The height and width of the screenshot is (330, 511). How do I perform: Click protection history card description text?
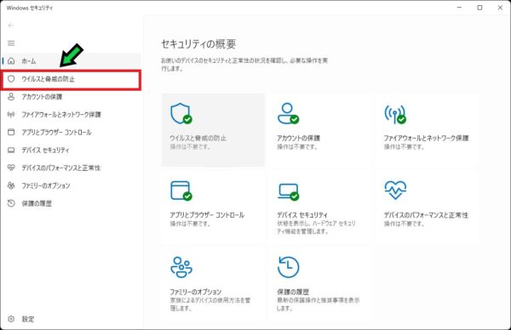point(318,304)
